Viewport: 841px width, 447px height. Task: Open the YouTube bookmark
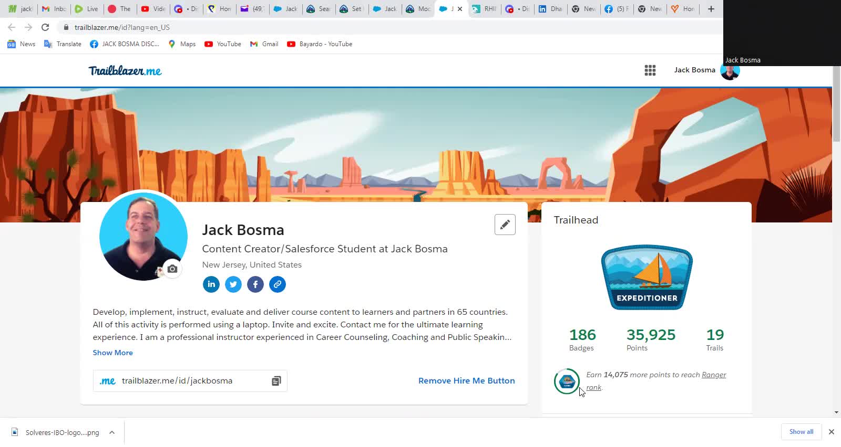[x=223, y=44]
